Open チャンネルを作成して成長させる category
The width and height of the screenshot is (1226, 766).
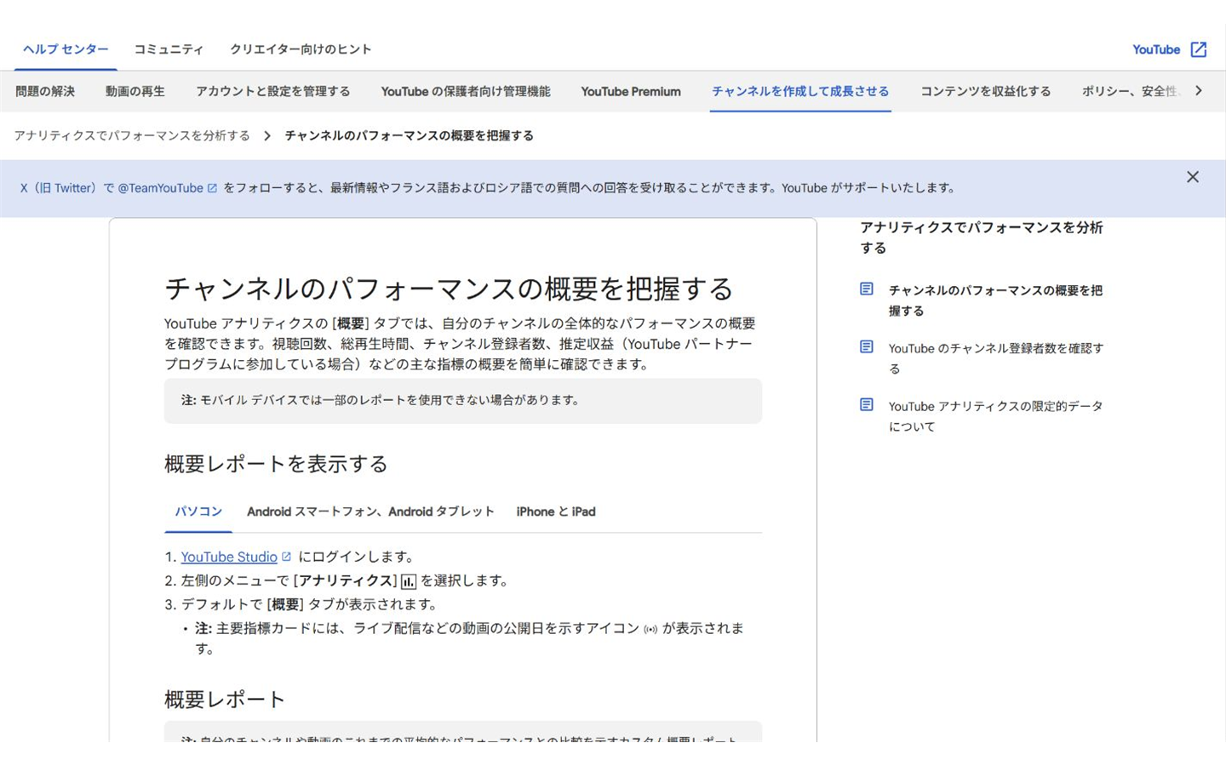(800, 91)
